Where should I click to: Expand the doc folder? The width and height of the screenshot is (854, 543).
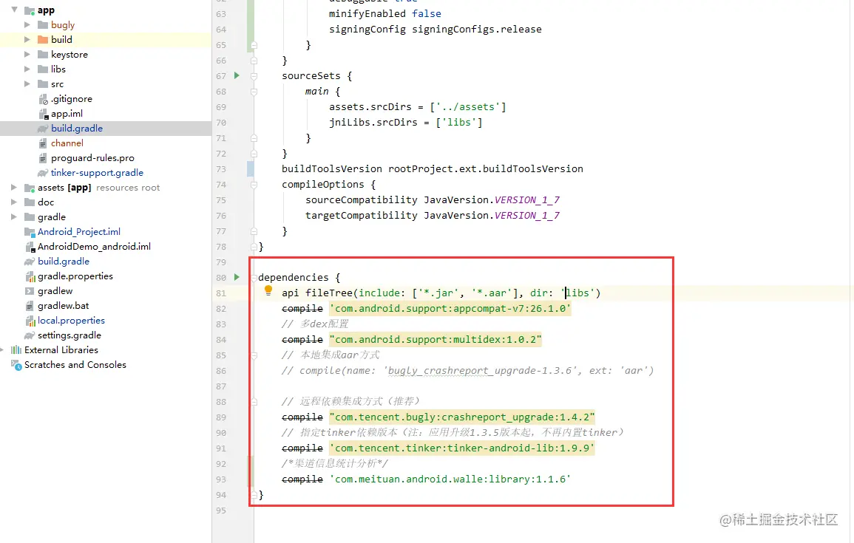[14, 202]
